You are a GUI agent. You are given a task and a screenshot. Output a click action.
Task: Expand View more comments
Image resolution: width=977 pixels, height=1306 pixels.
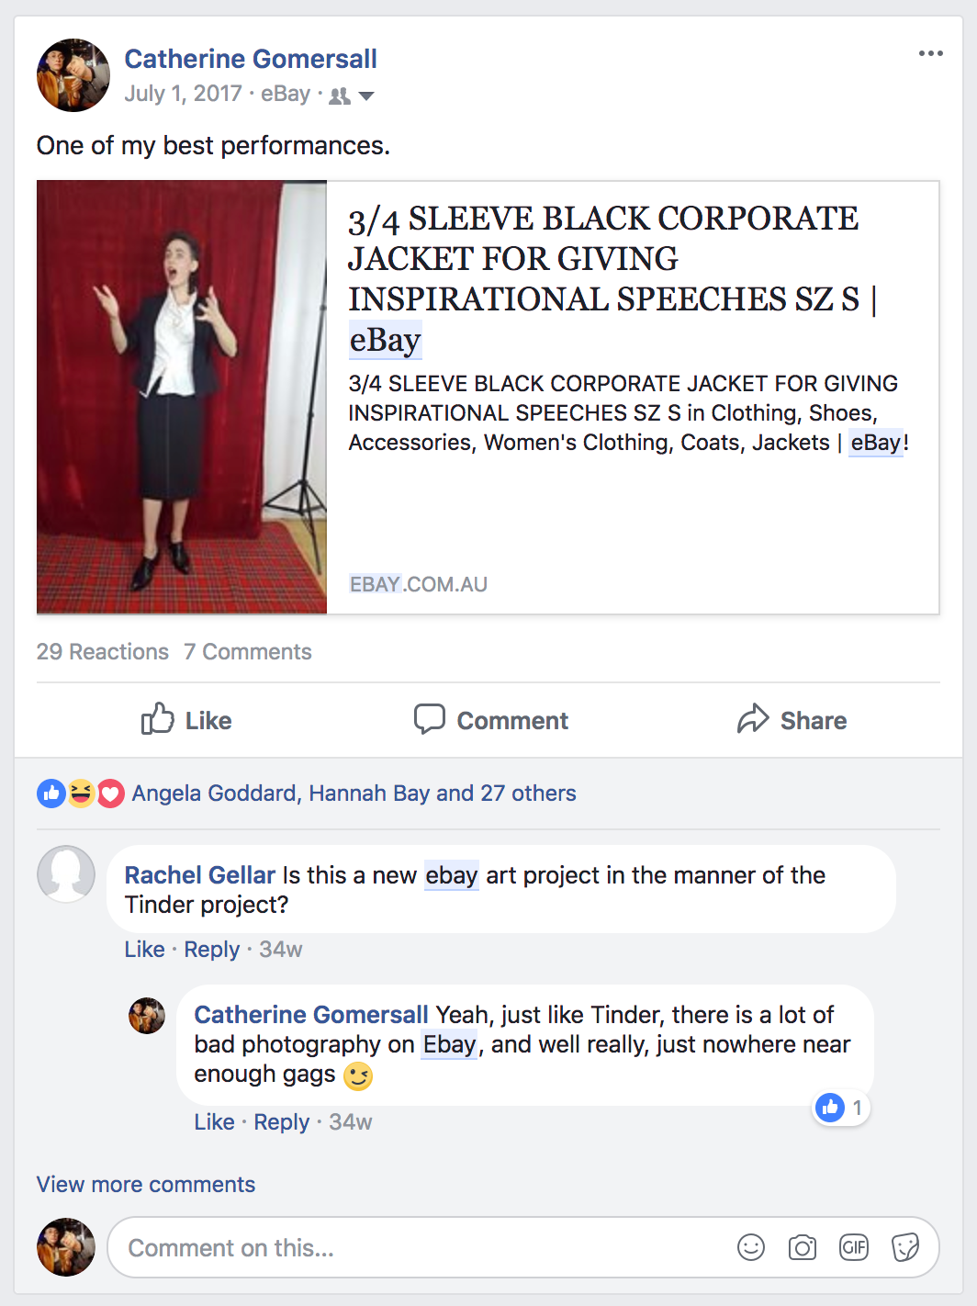(x=146, y=1184)
